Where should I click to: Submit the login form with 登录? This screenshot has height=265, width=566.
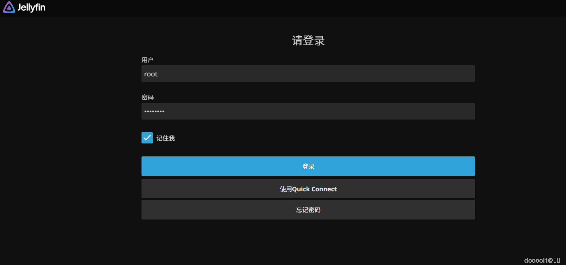308,166
